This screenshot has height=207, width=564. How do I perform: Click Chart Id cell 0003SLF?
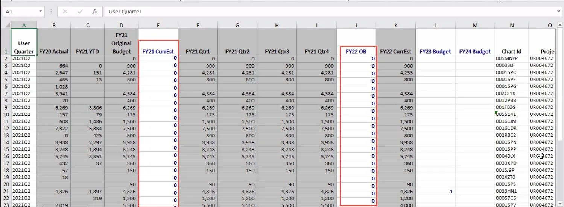click(x=512, y=66)
